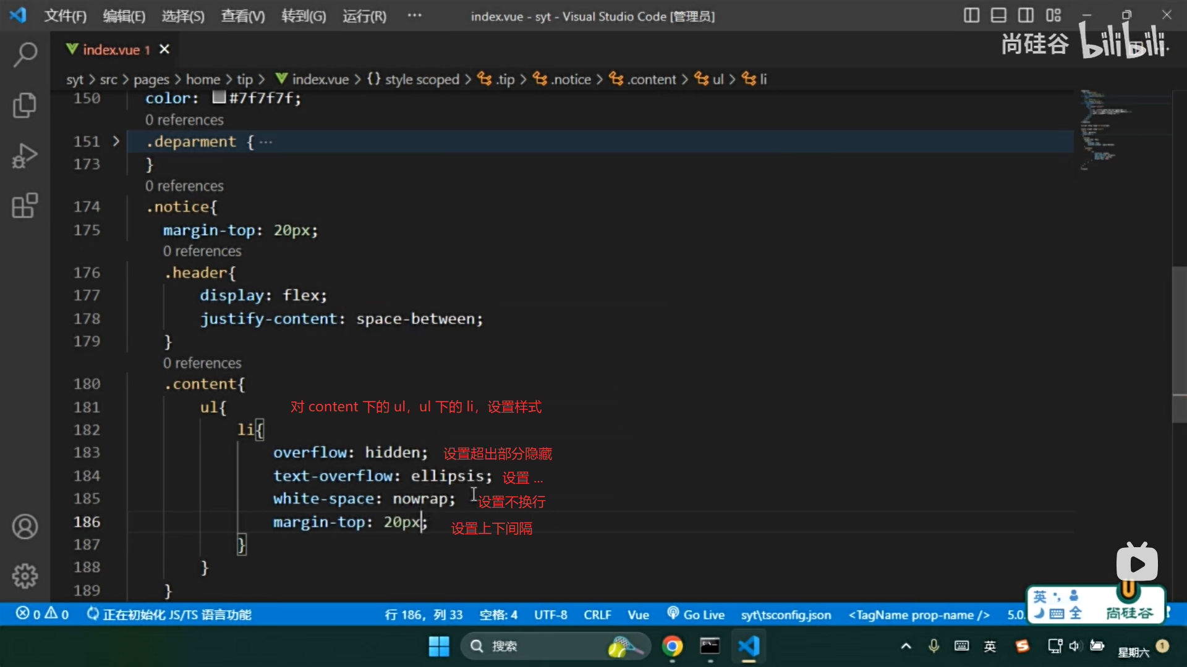The height and width of the screenshot is (667, 1187).
Task: Open the Manage settings gear
Action: tap(25, 576)
